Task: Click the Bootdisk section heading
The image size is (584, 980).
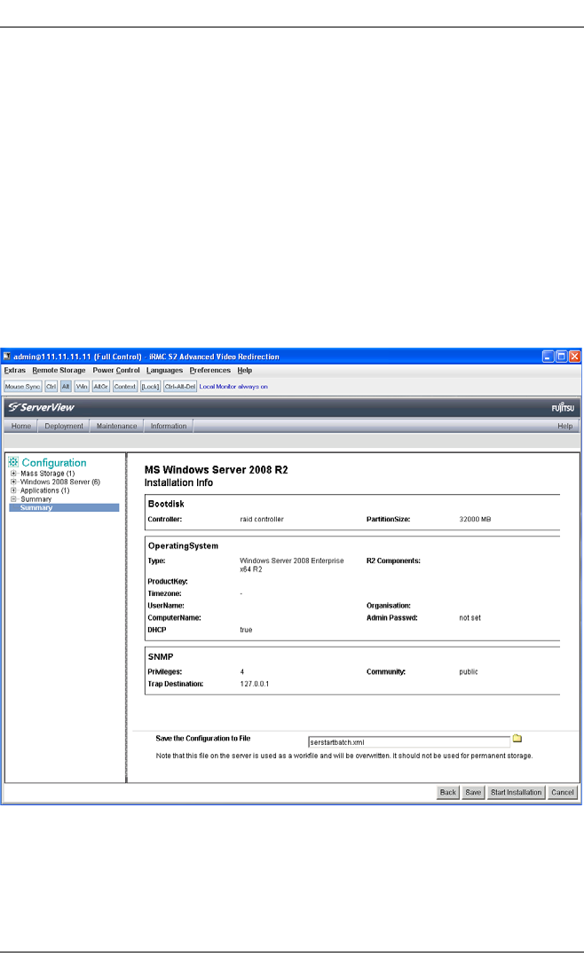Action: pos(166,504)
